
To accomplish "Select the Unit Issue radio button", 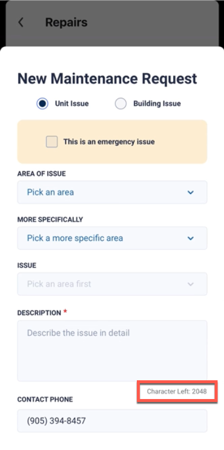I will tap(42, 104).
